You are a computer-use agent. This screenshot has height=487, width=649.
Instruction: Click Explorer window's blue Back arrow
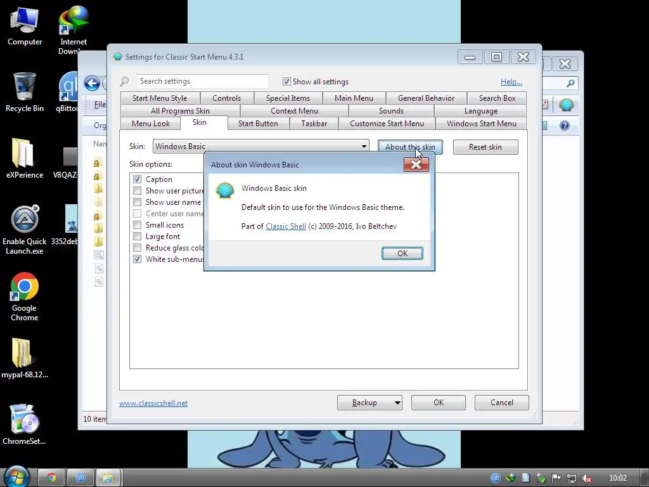click(92, 83)
